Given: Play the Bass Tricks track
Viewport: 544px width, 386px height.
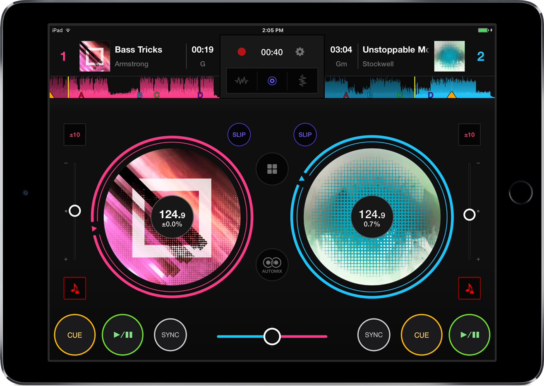Looking at the screenshot, I should [122, 335].
